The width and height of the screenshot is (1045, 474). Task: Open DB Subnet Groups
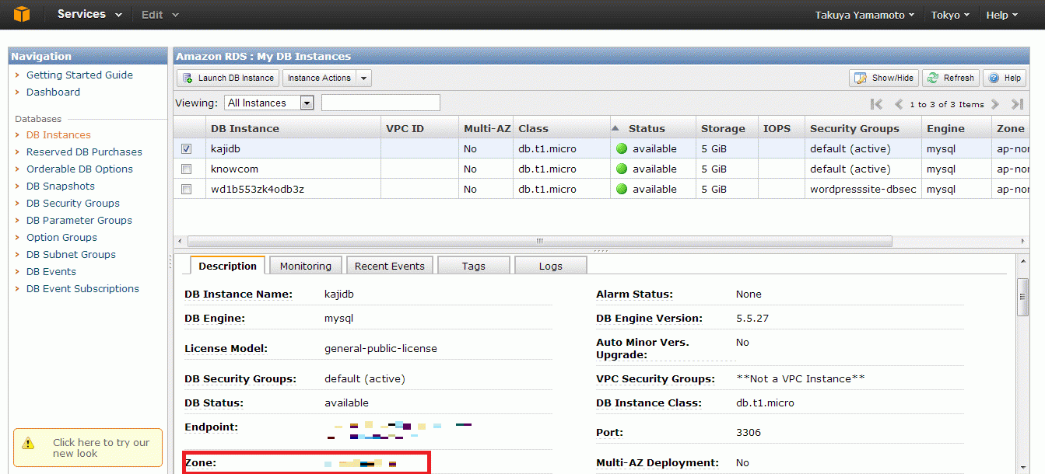coord(71,254)
